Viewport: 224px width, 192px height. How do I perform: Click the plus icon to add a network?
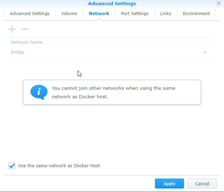[x=12, y=29]
